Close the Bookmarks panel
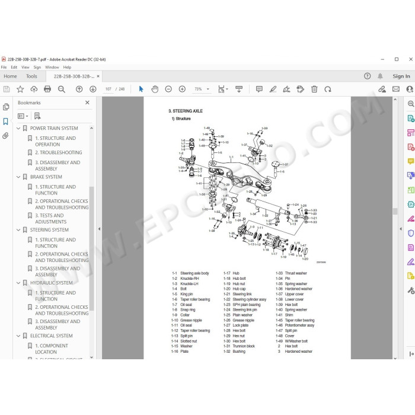This screenshot has height=415, width=415. 87,103
